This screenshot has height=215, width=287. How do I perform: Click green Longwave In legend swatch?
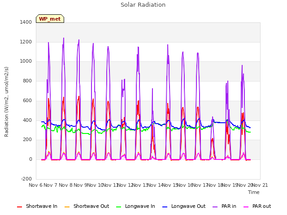pyautogui.click(x=118, y=207)
